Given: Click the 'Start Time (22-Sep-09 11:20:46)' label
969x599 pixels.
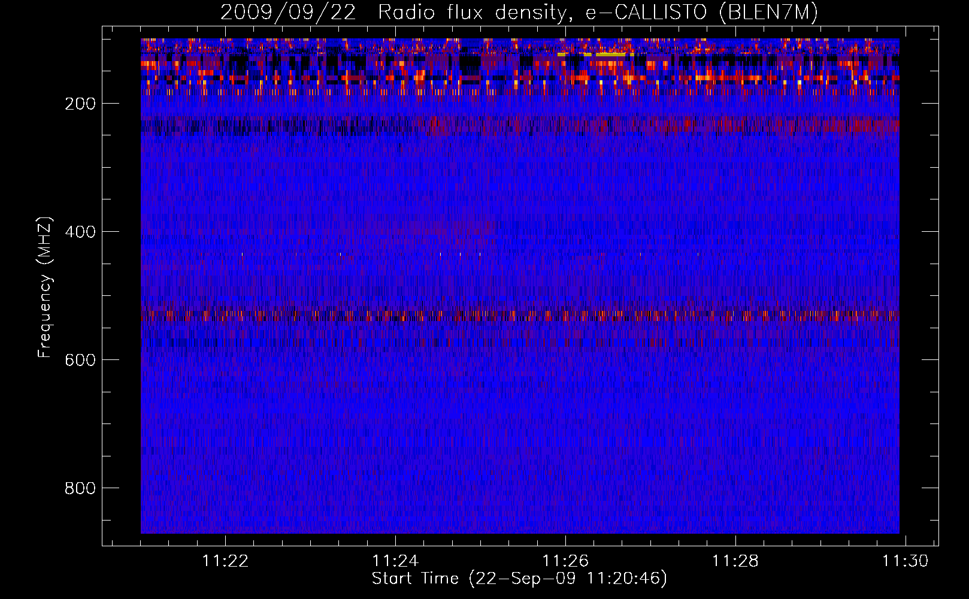Looking at the screenshot, I should coord(519,579).
